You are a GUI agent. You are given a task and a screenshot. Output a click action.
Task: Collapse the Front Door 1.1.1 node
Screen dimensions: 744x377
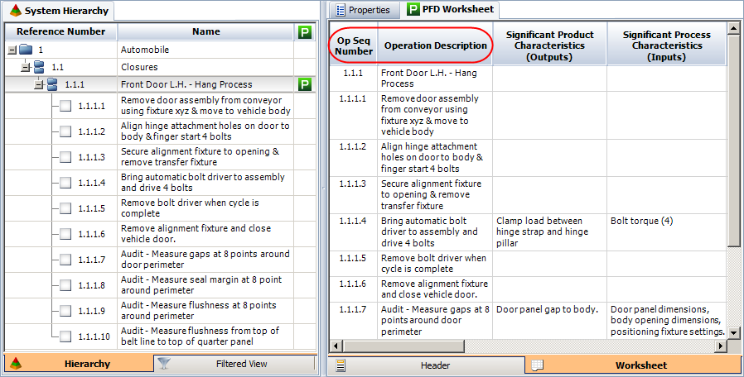point(38,84)
